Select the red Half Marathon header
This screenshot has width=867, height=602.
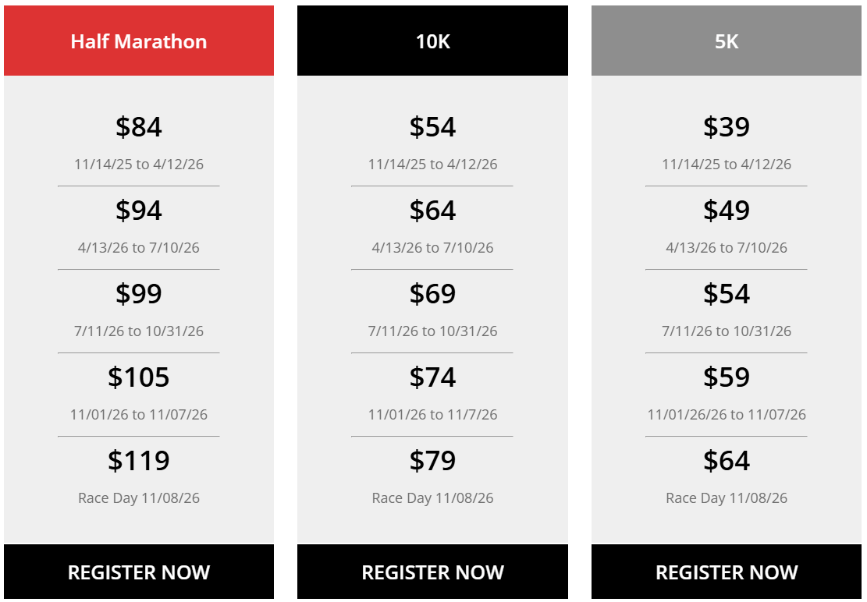point(139,41)
